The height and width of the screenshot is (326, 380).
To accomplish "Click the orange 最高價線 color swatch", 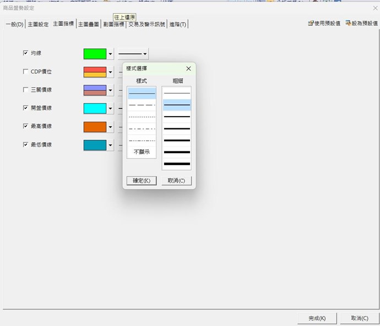I will click(x=95, y=127).
